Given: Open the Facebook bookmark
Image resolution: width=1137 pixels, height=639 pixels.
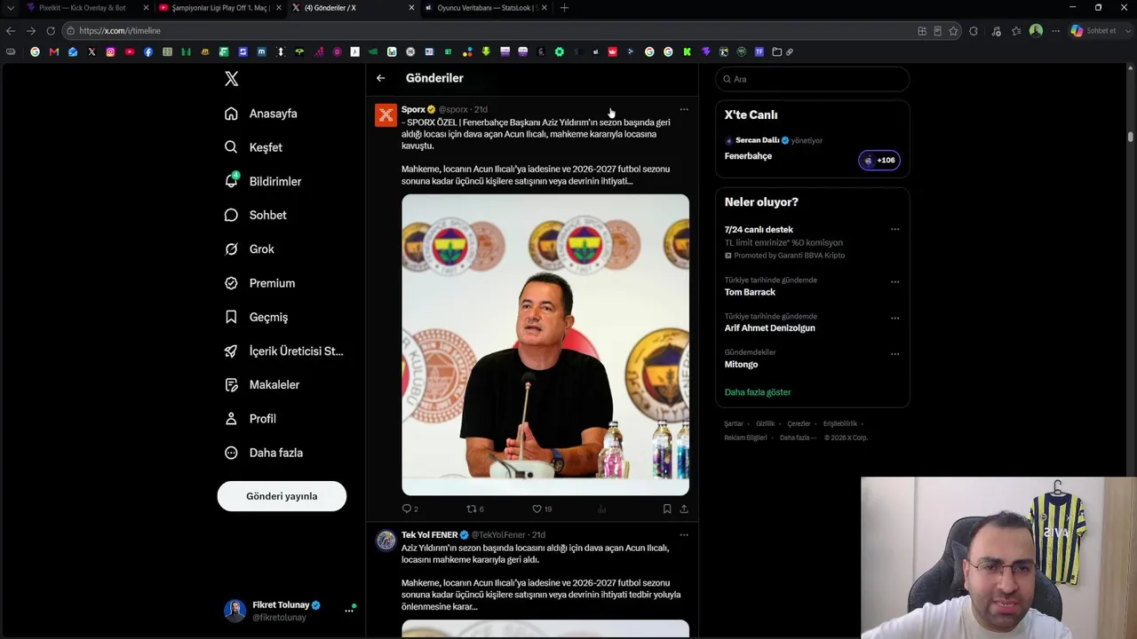Looking at the screenshot, I should pyautogui.click(x=148, y=52).
